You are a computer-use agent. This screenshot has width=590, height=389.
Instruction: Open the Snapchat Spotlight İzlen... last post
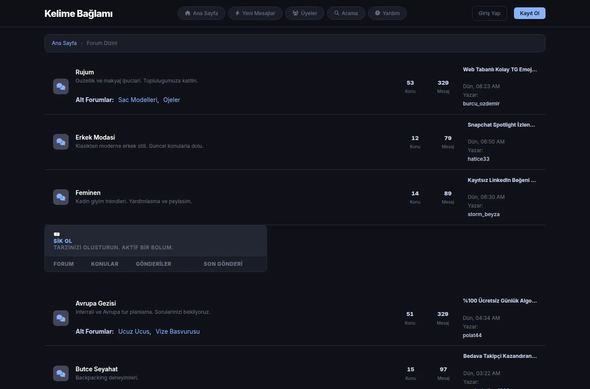pyautogui.click(x=501, y=125)
